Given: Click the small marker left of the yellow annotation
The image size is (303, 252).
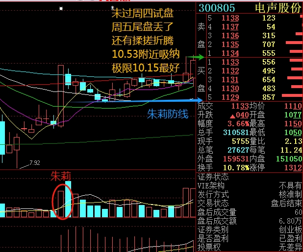Looking at the screenshot, I should point(112,8).
